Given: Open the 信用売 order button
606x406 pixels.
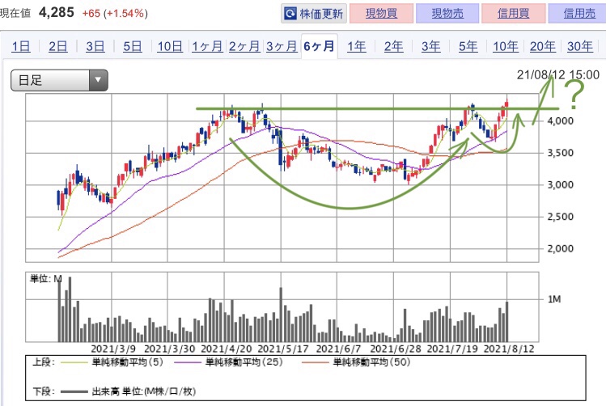Looking at the screenshot, I should pyautogui.click(x=578, y=14).
